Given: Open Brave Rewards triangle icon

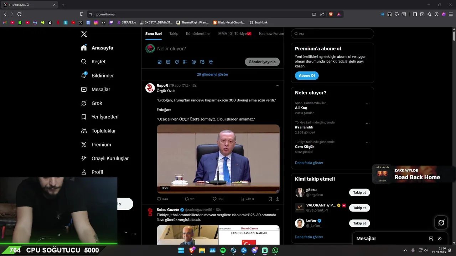Looking at the screenshot, I should [x=338, y=14].
